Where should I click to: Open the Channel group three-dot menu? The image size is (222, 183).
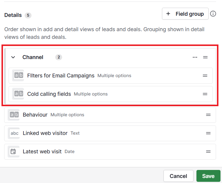point(195,57)
